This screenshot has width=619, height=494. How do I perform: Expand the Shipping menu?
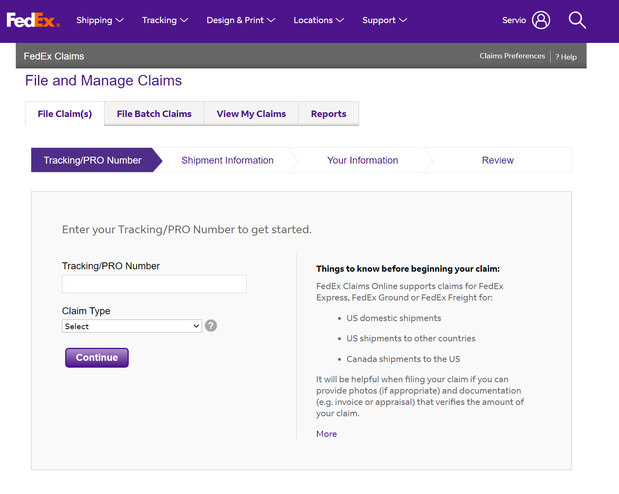tap(100, 20)
